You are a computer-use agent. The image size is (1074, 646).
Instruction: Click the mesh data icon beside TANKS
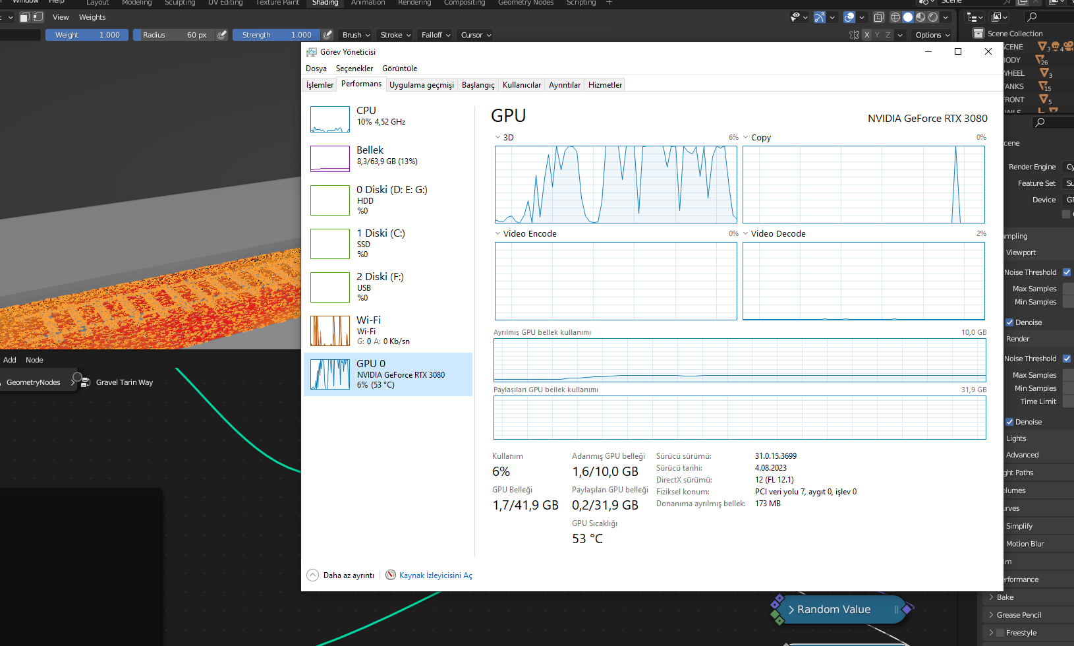[1043, 86]
